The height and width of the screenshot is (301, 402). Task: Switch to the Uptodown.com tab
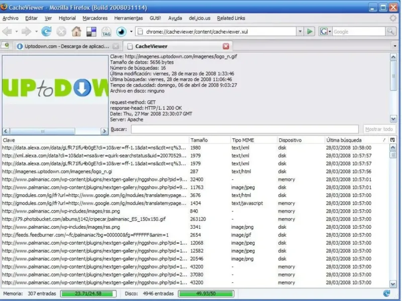67,46
